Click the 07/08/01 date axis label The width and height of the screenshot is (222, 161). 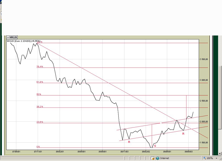click(16, 152)
